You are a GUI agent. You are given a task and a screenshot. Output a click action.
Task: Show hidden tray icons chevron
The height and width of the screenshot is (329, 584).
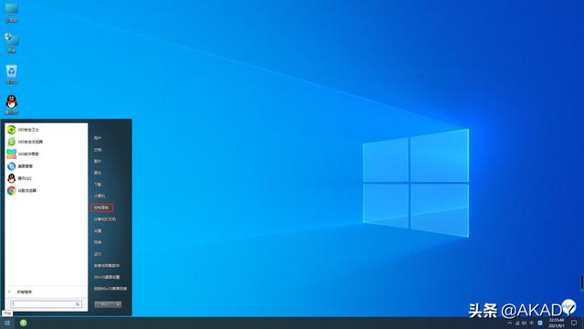click(509, 323)
